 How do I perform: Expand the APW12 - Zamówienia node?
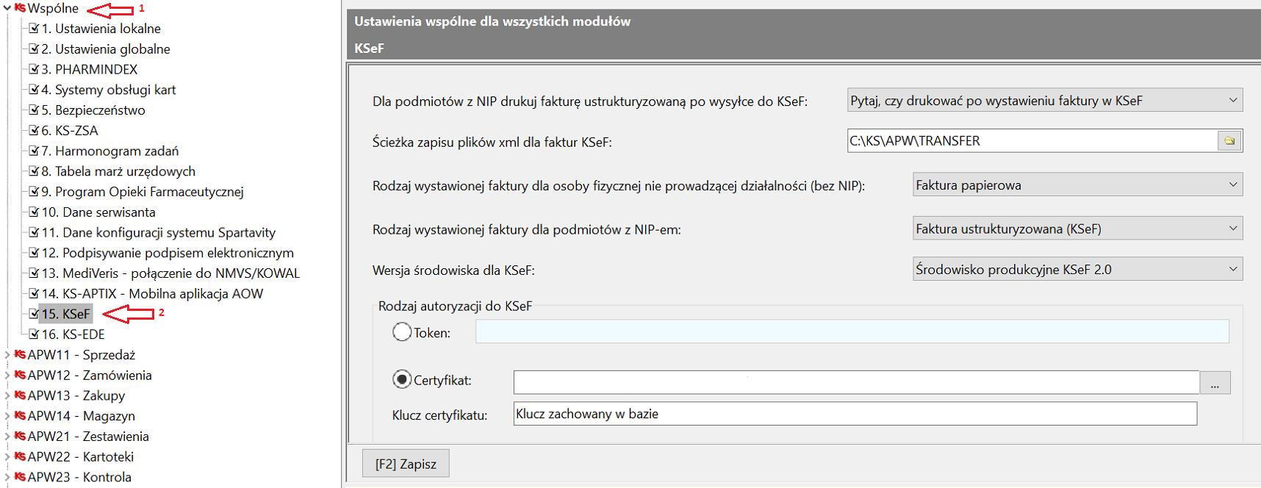[x=7, y=376]
